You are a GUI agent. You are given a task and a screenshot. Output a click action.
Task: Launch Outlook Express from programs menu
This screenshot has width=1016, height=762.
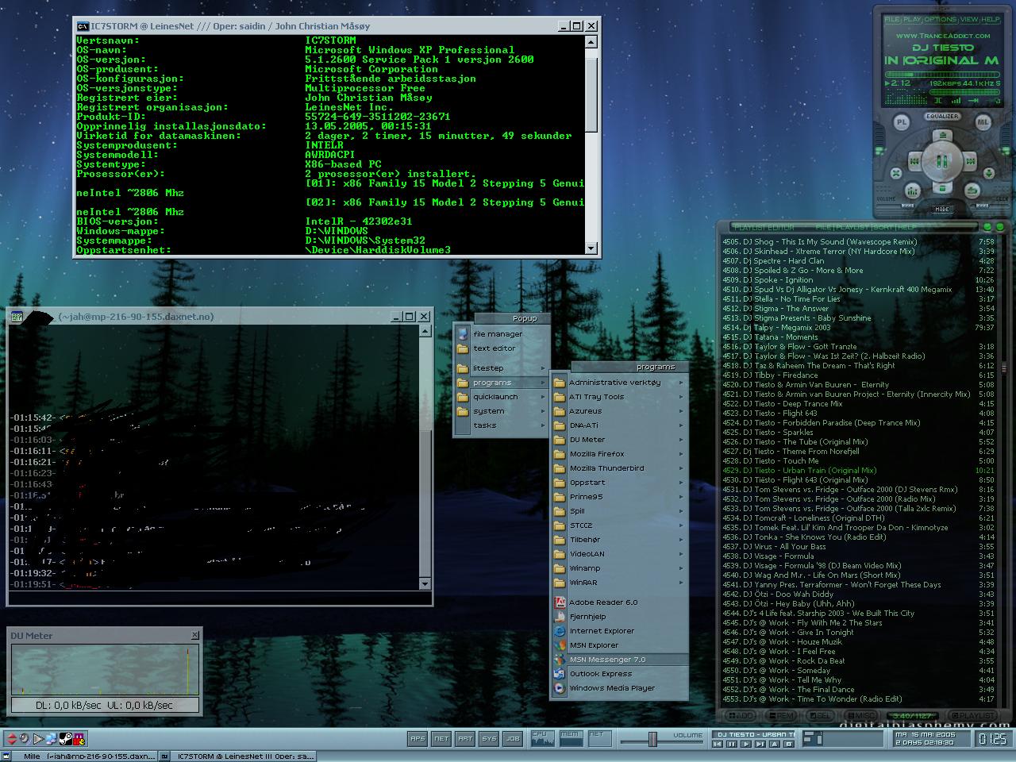coord(618,674)
